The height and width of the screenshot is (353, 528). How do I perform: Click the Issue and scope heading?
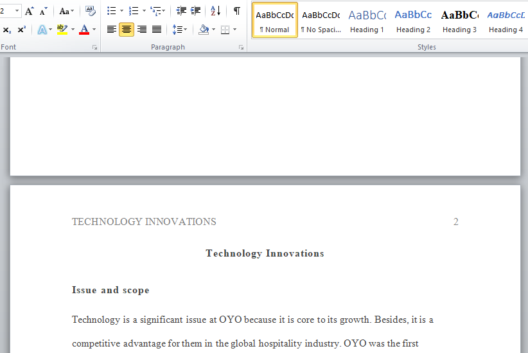110,290
